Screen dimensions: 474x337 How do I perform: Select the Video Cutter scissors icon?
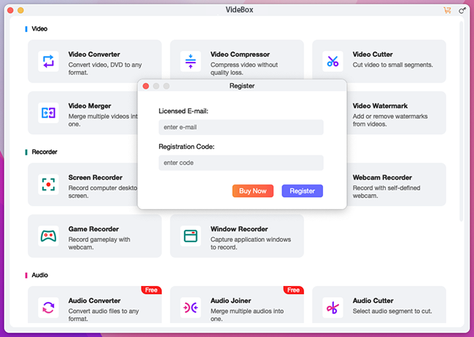point(333,61)
